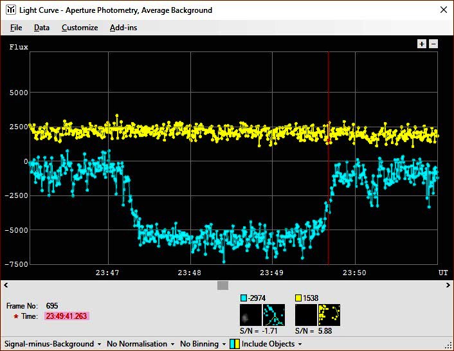Click the zoom in plus button
454x351 pixels.
tap(422, 44)
